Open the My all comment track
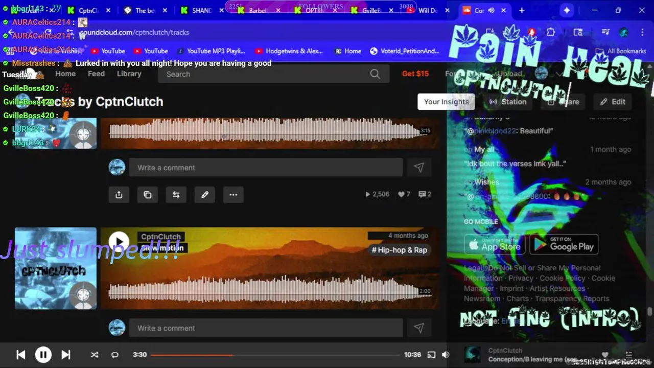 (x=484, y=149)
